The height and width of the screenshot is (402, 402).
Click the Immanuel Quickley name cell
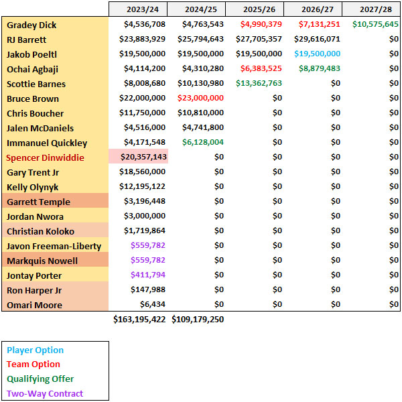55,143
